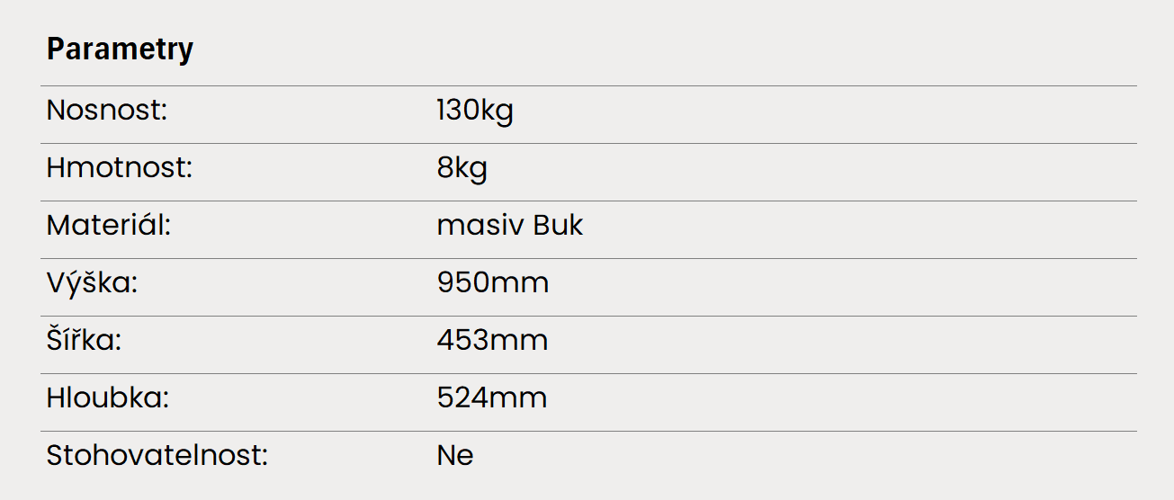
Task: Select the Materiál label
Action: point(109,226)
